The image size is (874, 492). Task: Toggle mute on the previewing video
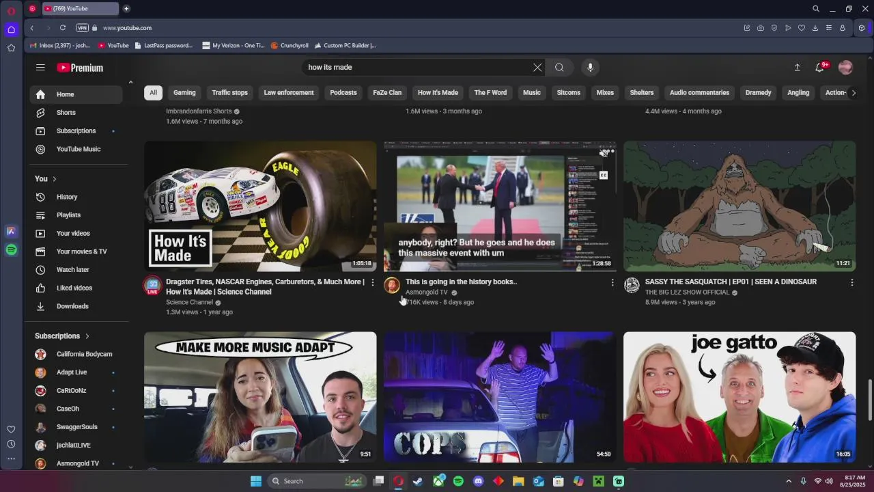[604, 154]
